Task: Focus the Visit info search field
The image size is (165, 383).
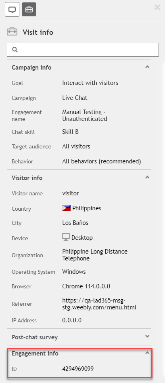Action: [83, 50]
